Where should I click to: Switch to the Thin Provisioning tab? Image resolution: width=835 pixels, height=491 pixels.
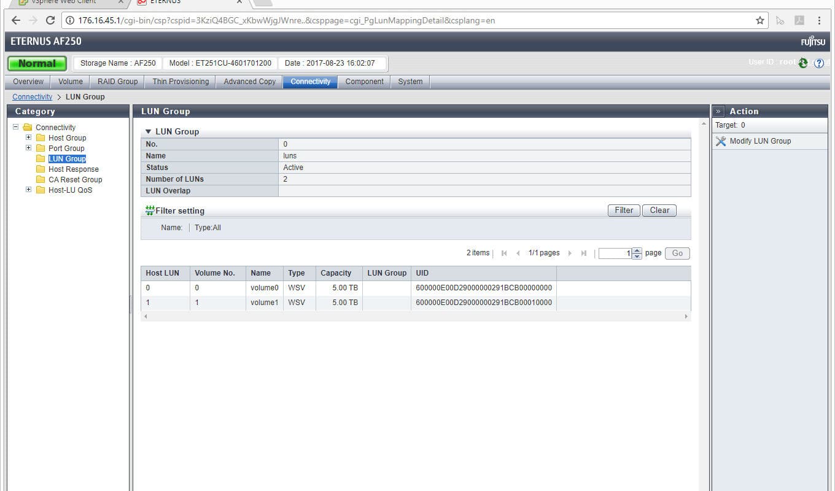[181, 82]
